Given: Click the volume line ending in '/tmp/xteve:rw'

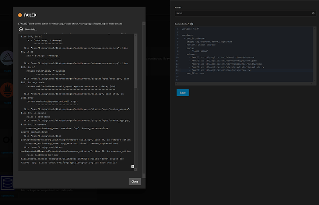Looking at the screenshot, I should (220, 70).
